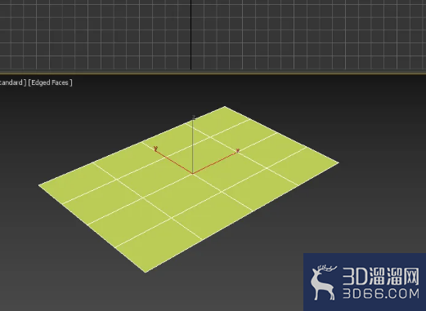Open the Standard viewport label menu
426x311 pixels.
(x=12, y=82)
